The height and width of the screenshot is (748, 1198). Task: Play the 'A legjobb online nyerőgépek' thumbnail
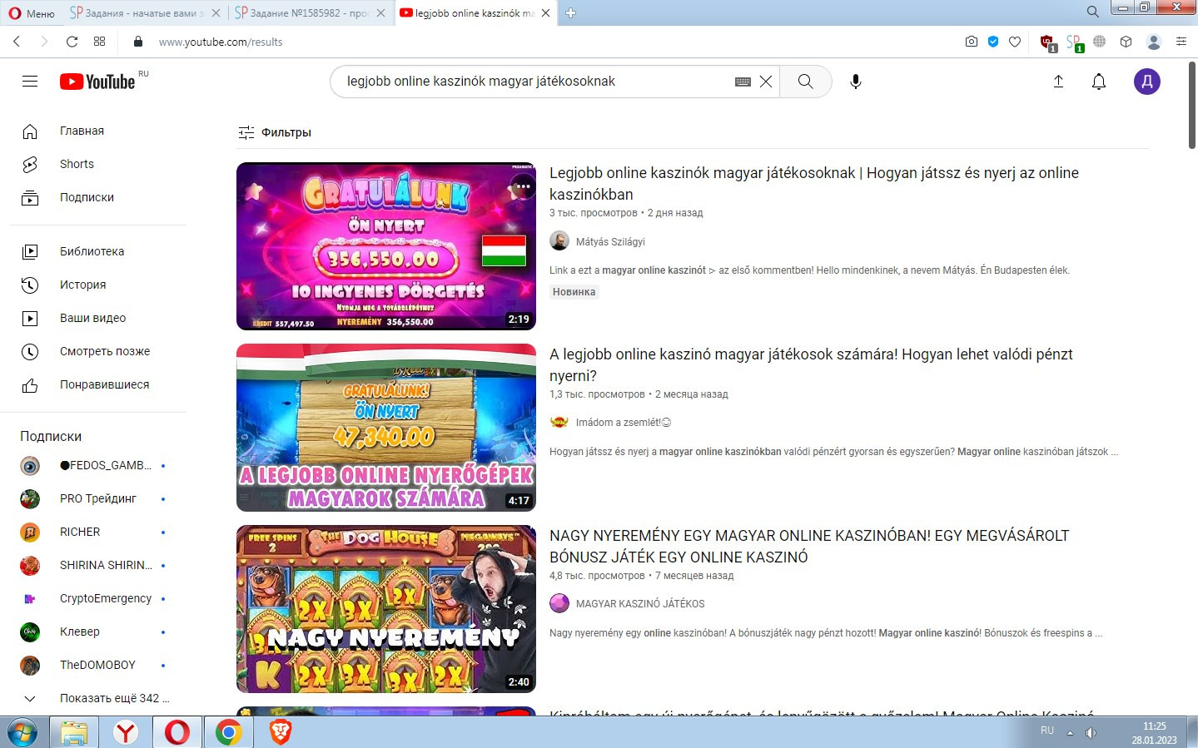click(386, 428)
